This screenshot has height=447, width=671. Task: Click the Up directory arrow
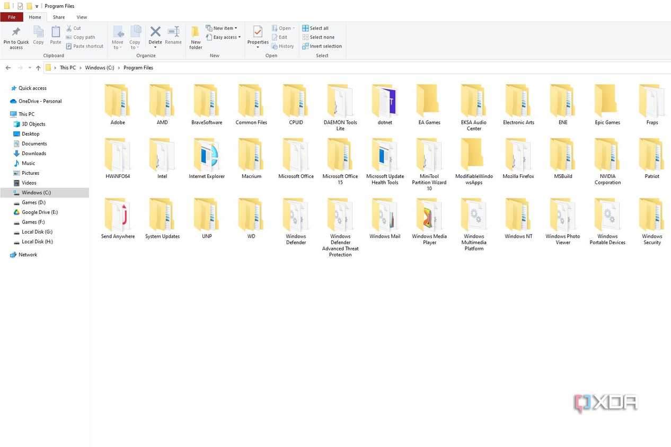coord(38,68)
